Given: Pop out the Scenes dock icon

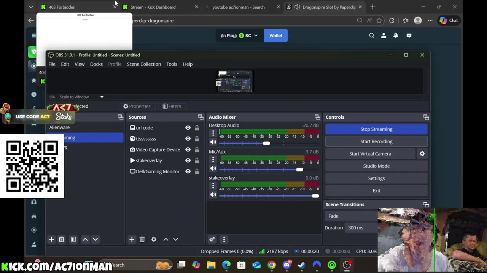Looking at the screenshot, I should [121, 117].
